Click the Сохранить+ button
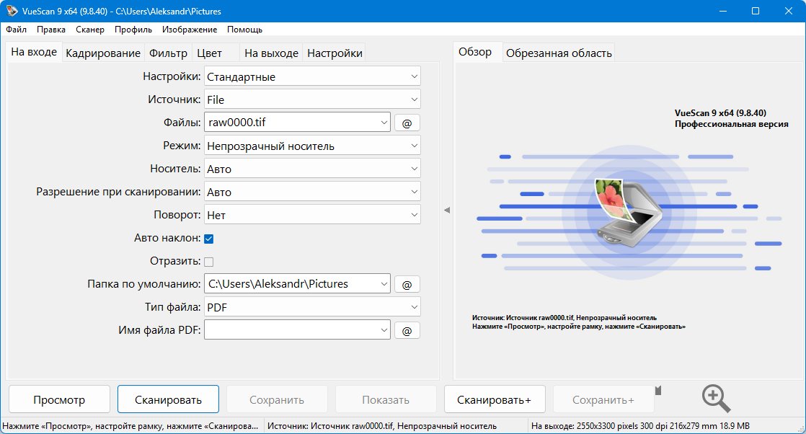 (603, 399)
